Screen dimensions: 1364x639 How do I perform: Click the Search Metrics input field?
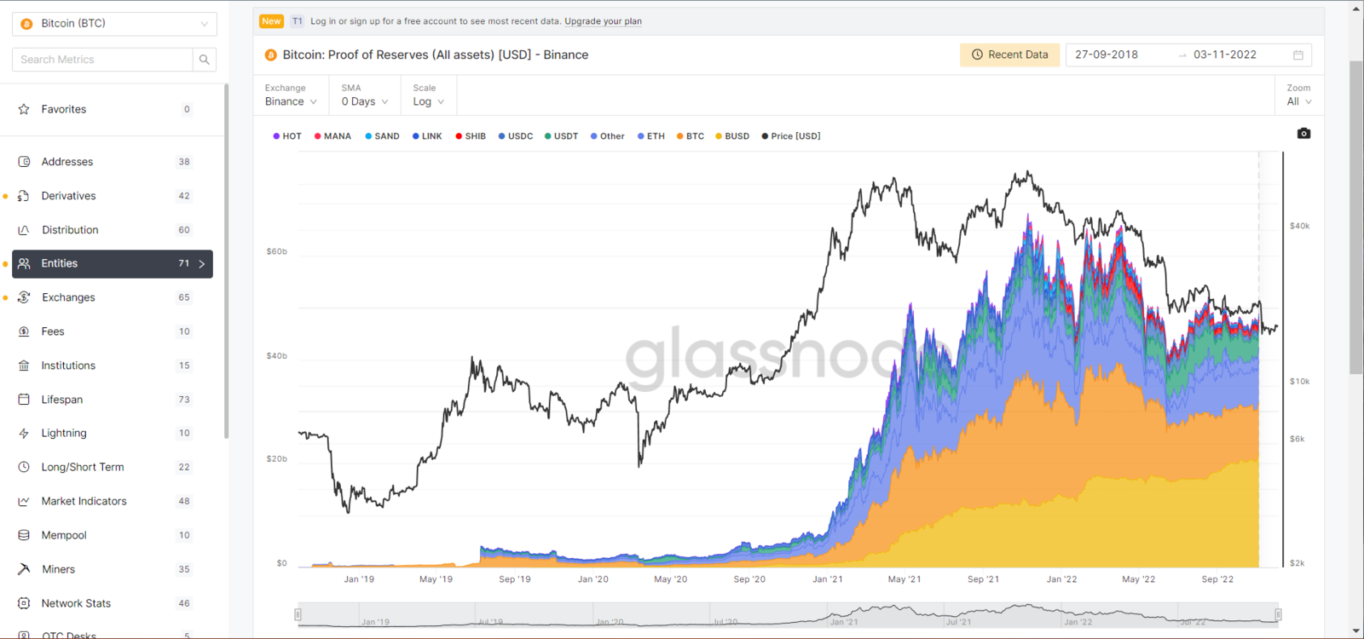pos(102,60)
